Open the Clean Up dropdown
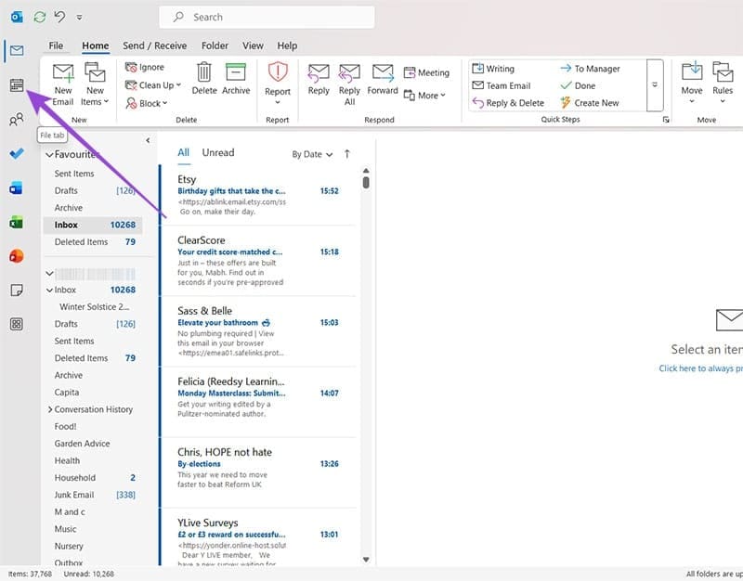Image resolution: width=743 pixels, height=581 pixels. [x=159, y=85]
